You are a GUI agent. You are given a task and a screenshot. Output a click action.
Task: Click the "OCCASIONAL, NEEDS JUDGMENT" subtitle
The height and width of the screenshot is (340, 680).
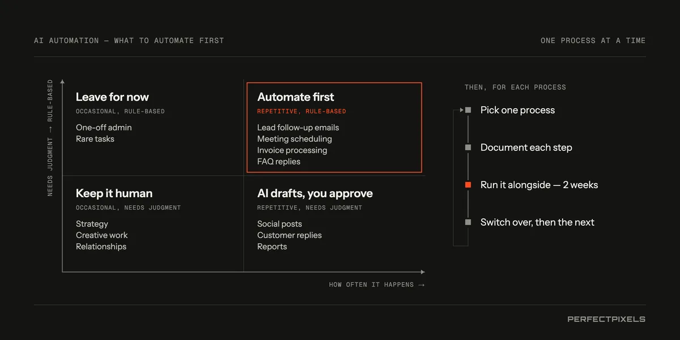[x=128, y=208]
